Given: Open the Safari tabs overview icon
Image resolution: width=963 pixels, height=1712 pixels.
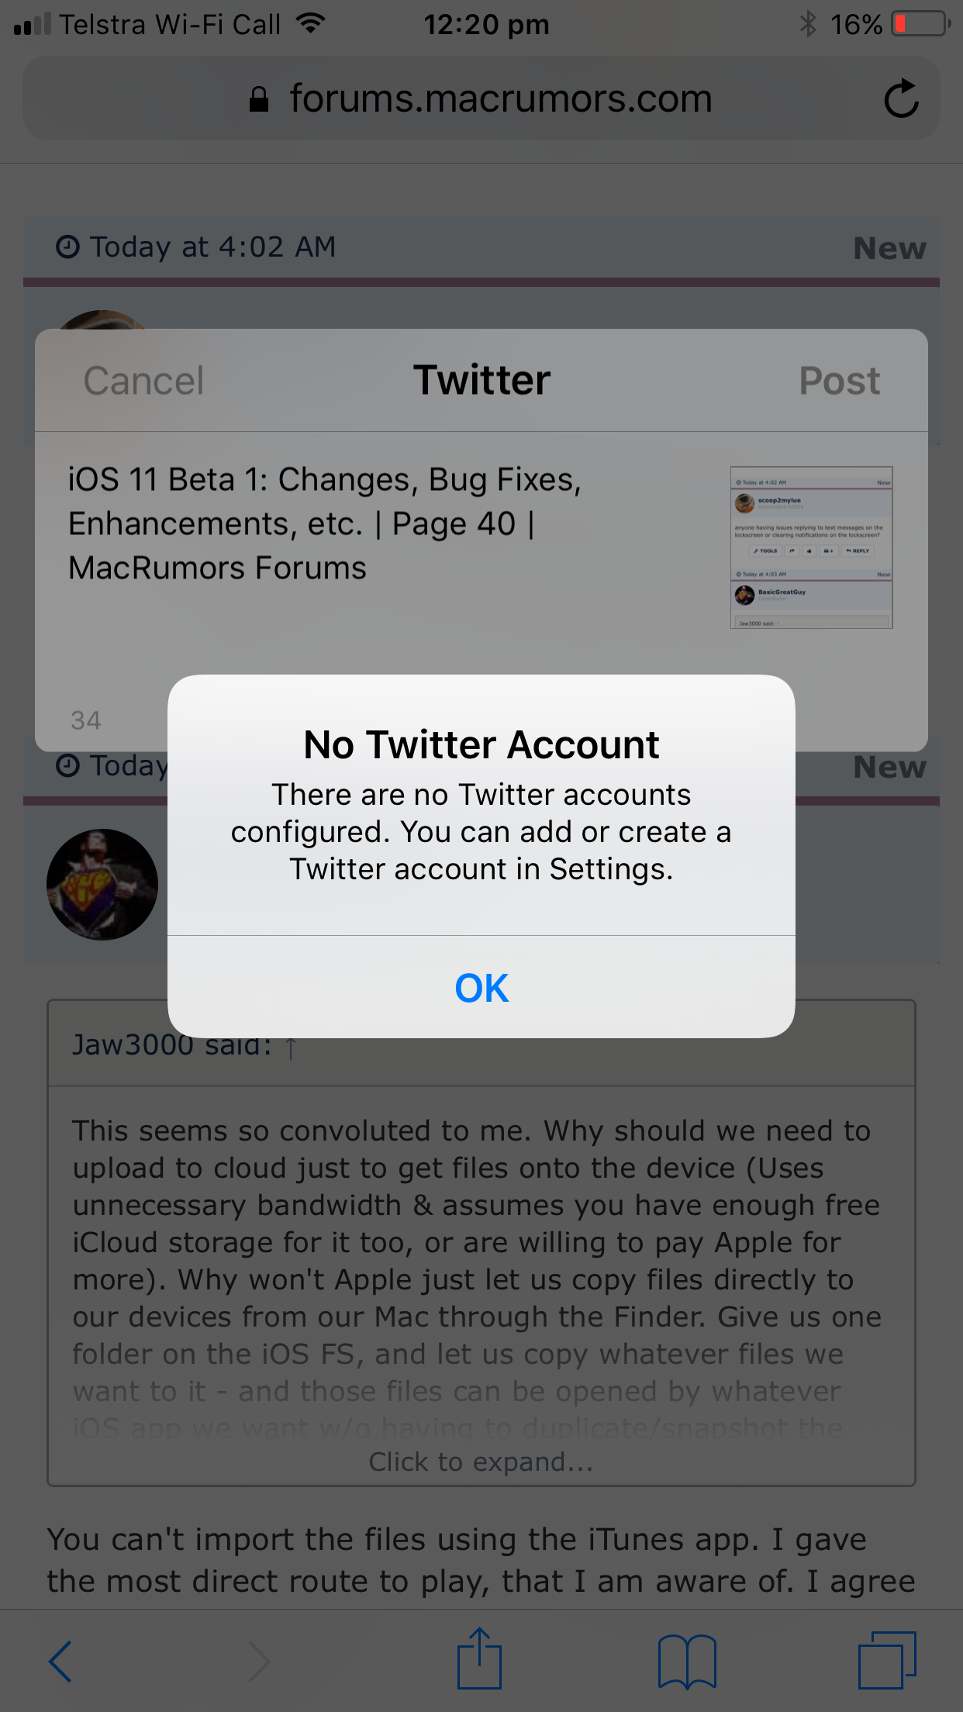Looking at the screenshot, I should (x=887, y=1660).
